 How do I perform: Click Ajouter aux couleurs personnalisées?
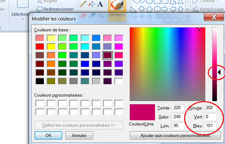click(175, 135)
